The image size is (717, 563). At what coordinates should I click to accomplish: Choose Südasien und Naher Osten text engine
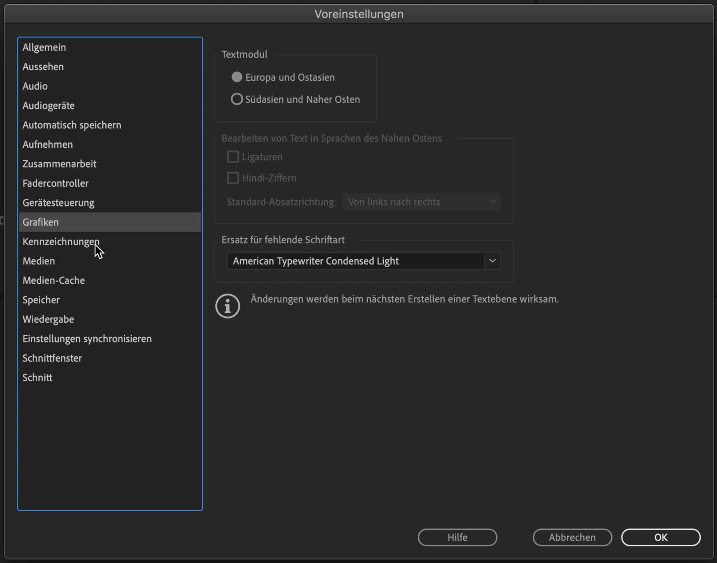click(237, 99)
